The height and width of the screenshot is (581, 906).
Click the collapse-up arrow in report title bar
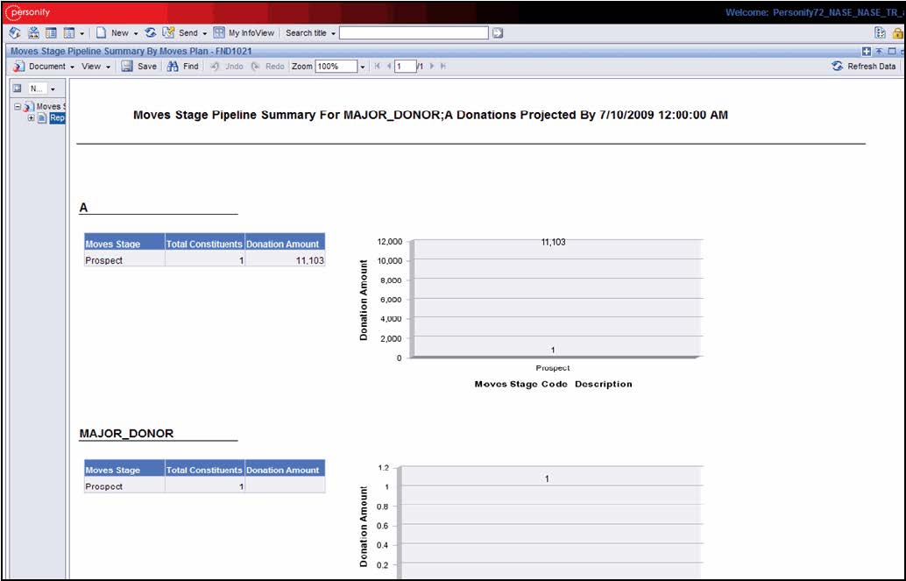[879, 51]
